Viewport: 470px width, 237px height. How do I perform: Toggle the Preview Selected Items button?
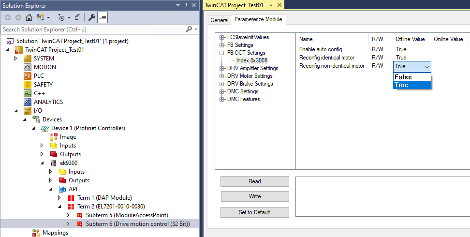tap(103, 18)
